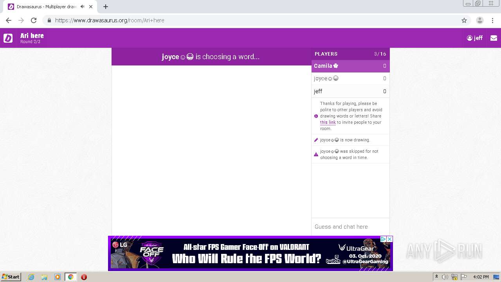
Task: Reload the current page
Action: (34, 20)
